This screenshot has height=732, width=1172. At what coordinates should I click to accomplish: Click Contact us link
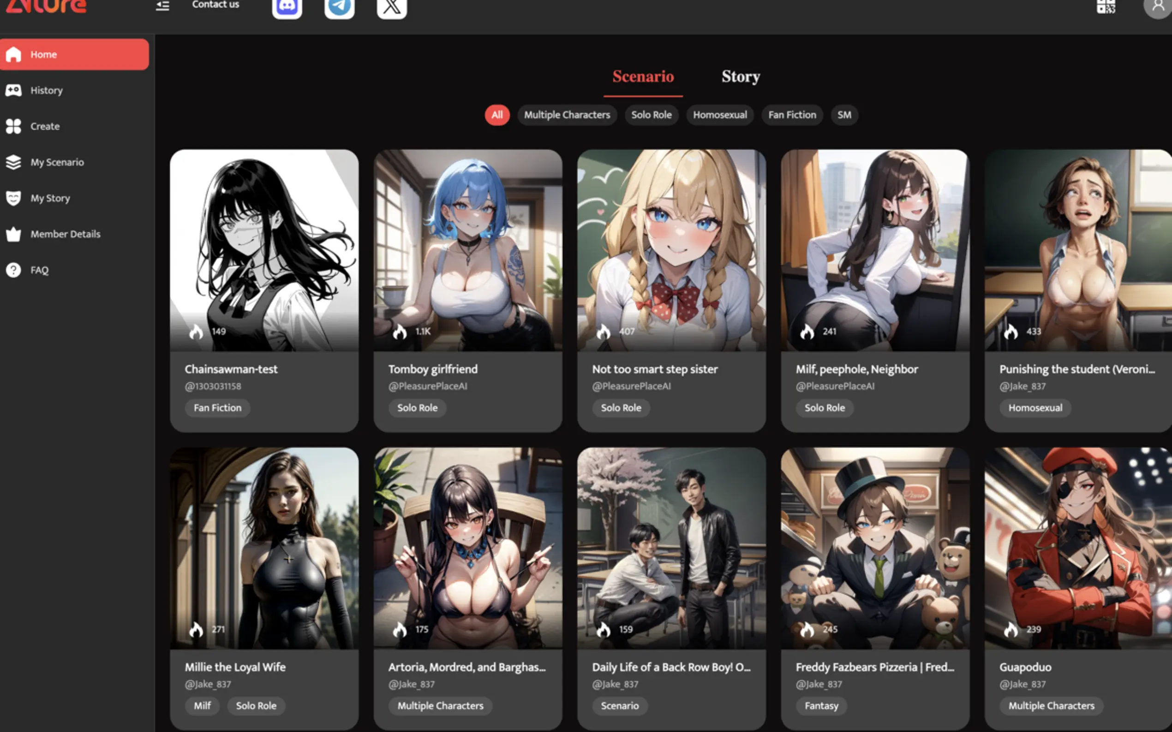[215, 5]
